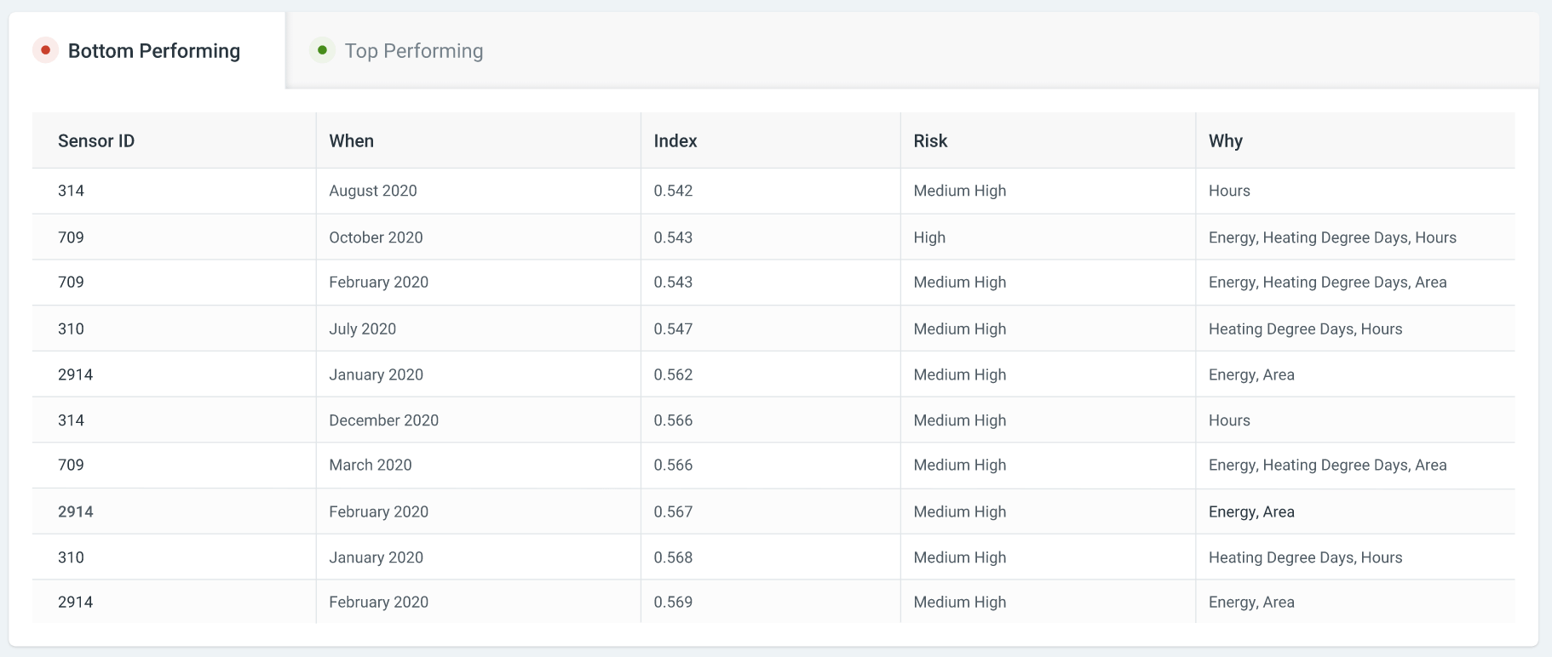Click Hours reason in the December 2020 row
The width and height of the screenshot is (1552, 657).
[x=1229, y=420]
